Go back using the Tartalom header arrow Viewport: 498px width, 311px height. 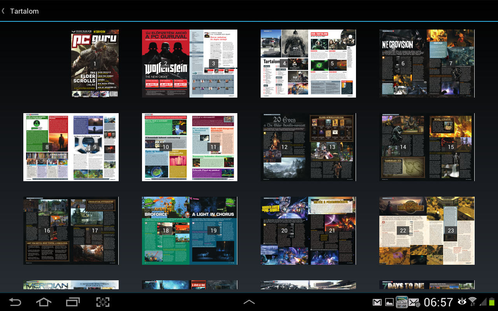[4, 11]
